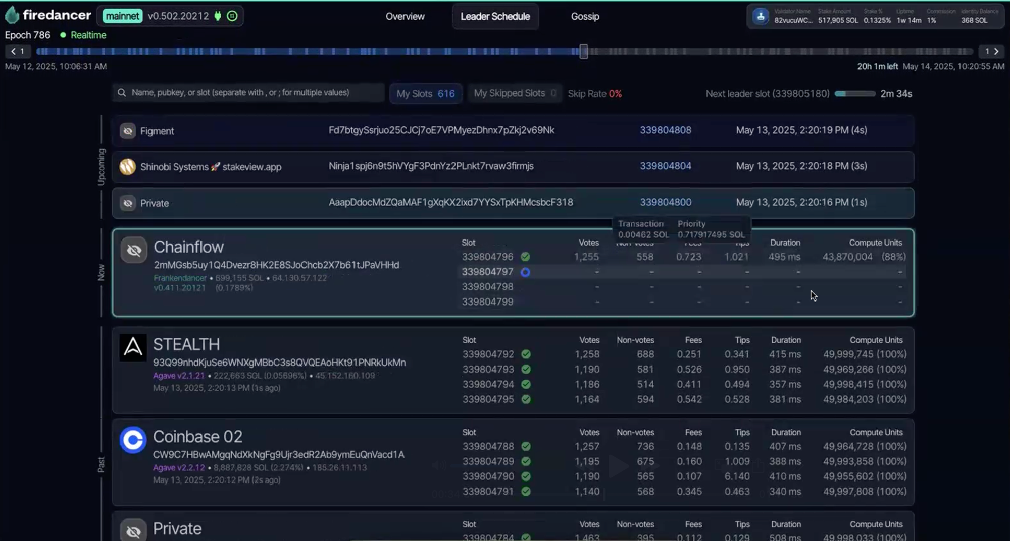Click the Compute Units header in STEALTH card

click(x=876, y=340)
